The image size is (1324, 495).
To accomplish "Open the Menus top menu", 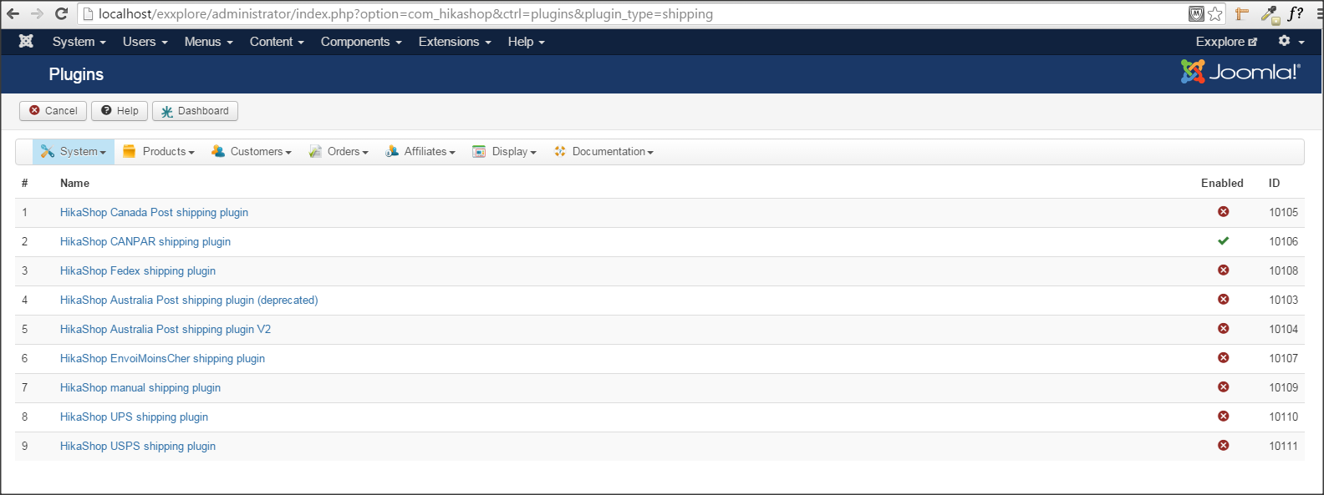I will click(x=208, y=42).
